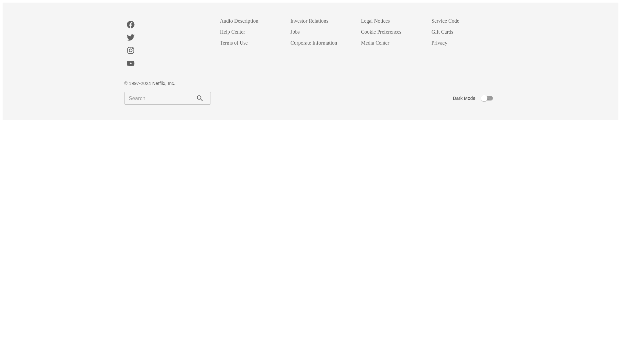Go to Help Center

(232, 32)
